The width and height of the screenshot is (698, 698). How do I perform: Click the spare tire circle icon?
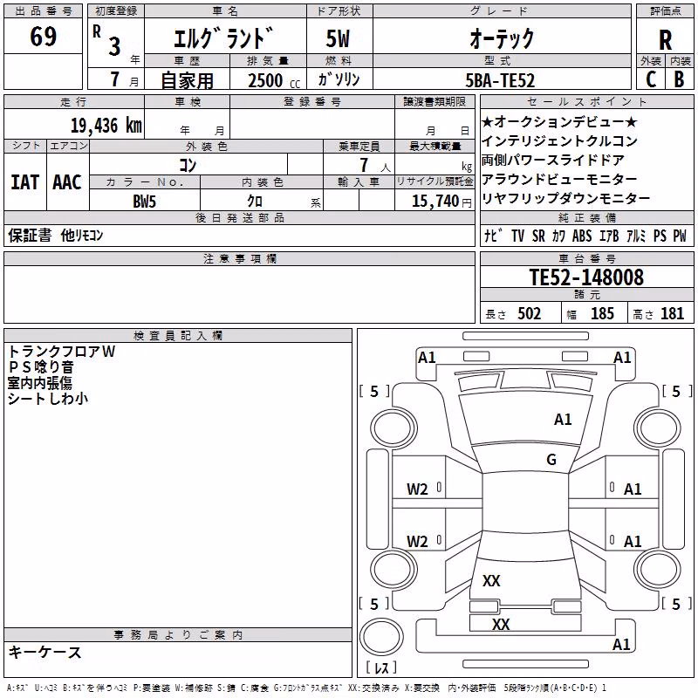click(x=381, y=637)
